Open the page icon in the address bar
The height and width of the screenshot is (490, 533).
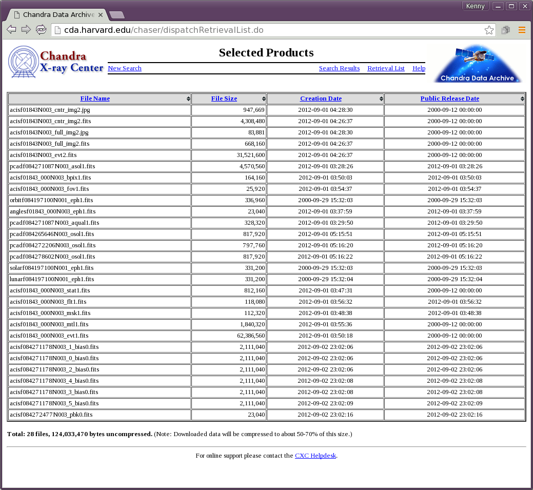coord(58,30)
